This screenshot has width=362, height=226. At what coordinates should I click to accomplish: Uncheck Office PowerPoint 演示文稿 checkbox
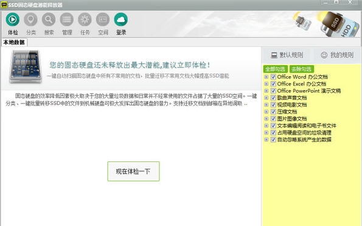[x=273, y=91]
